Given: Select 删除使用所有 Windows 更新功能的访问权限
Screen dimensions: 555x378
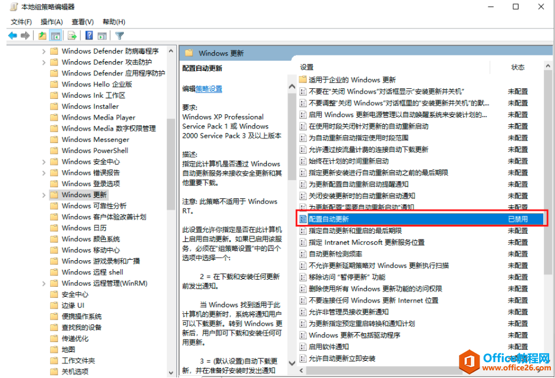Looking at the screenshot, I should pos(375,289).
